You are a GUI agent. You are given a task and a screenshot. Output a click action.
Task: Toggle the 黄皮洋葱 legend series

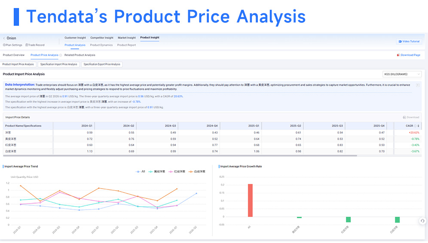157,172
